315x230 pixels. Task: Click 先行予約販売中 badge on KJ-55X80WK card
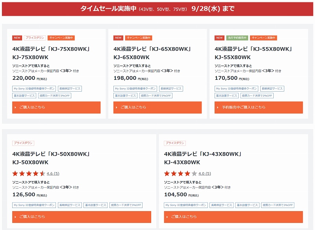[x=237, y=38]
